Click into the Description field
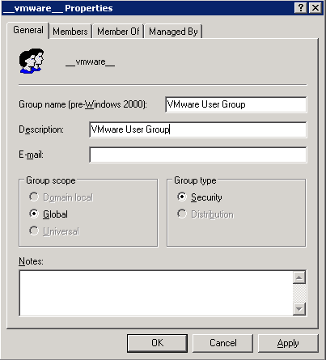Screen dimensions: 326x360 [x=198, y=129]
